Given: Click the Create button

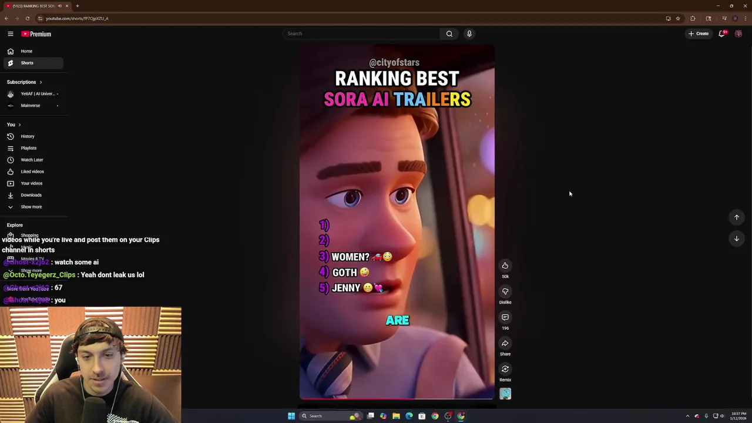Looking at the screenshot, I should pos(699,33).
